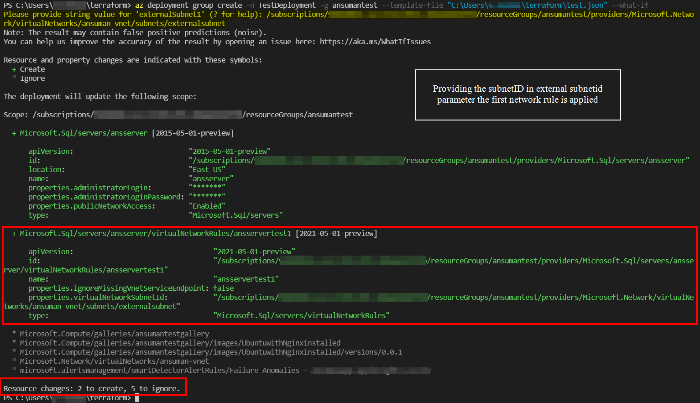Screen dimensions: 700x403
Task: Click the https://aka.ms/WhatIfIssues link
Action: pyautogui.click(x=375, y=42)
